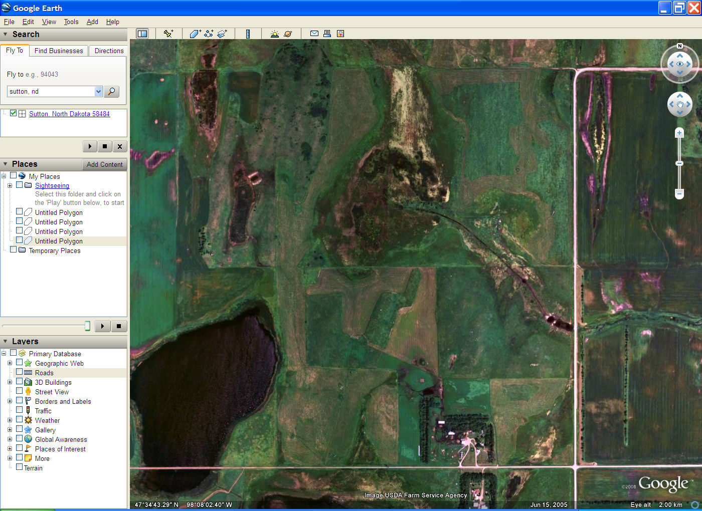This screenshot has width=702, height=511.
Task: Switch to Sky mode with planet icon
Action: pos(288,34)
